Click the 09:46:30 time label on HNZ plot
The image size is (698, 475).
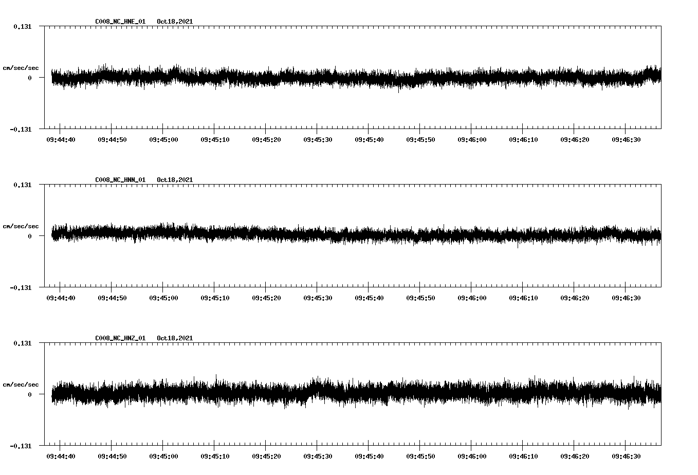click(x=626, y=456)
